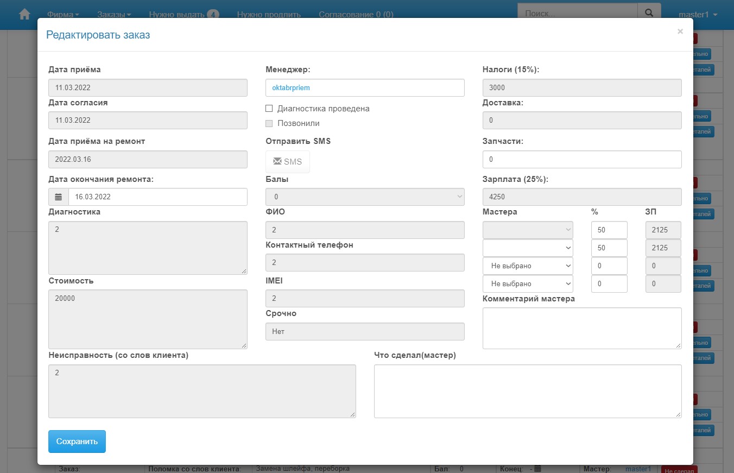Click the Неисправность (со слов клиента) text area
This screenshot has height=473, width=734.
[202, 391]
